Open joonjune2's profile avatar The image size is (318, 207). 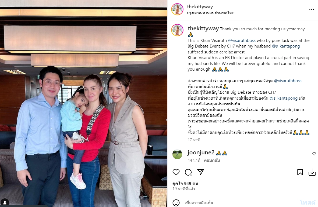pos(177,154)
